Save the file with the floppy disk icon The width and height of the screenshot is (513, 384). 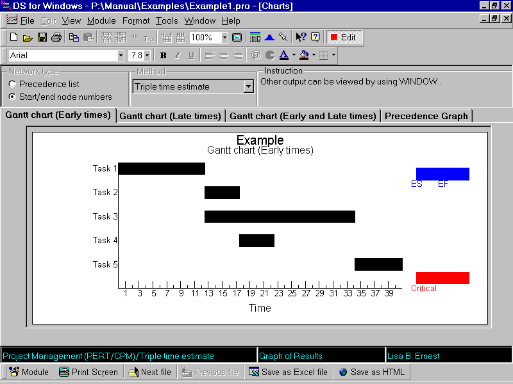coord(42,38)
